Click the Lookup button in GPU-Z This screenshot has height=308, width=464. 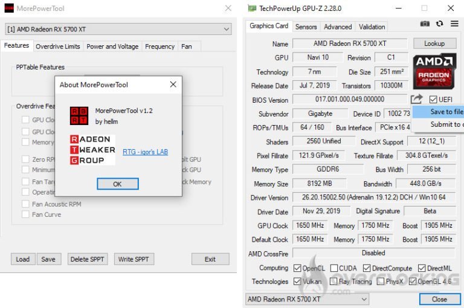pyautogui.click(x=434, y=43)
